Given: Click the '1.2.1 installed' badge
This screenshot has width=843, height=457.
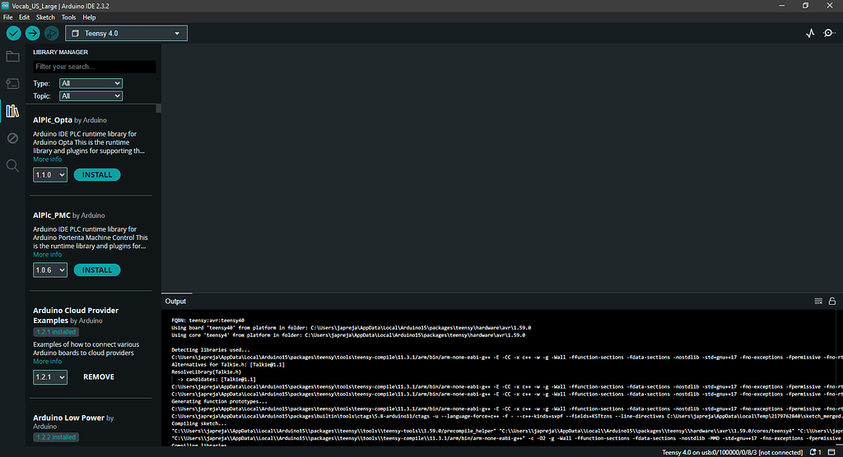Looking at the screenshot, I should (56, 332).
